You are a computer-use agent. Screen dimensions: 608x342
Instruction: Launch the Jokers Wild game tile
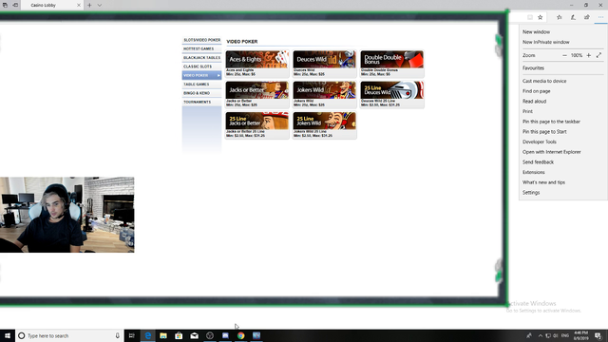[324, 94]
